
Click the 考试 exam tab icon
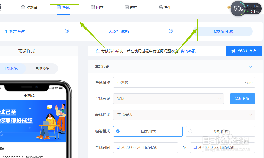[59, 7]
